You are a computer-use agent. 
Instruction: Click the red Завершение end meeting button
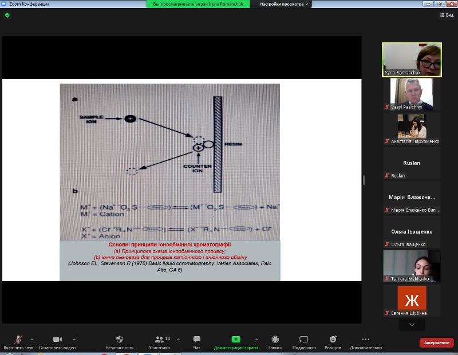[x=436, y=342]
